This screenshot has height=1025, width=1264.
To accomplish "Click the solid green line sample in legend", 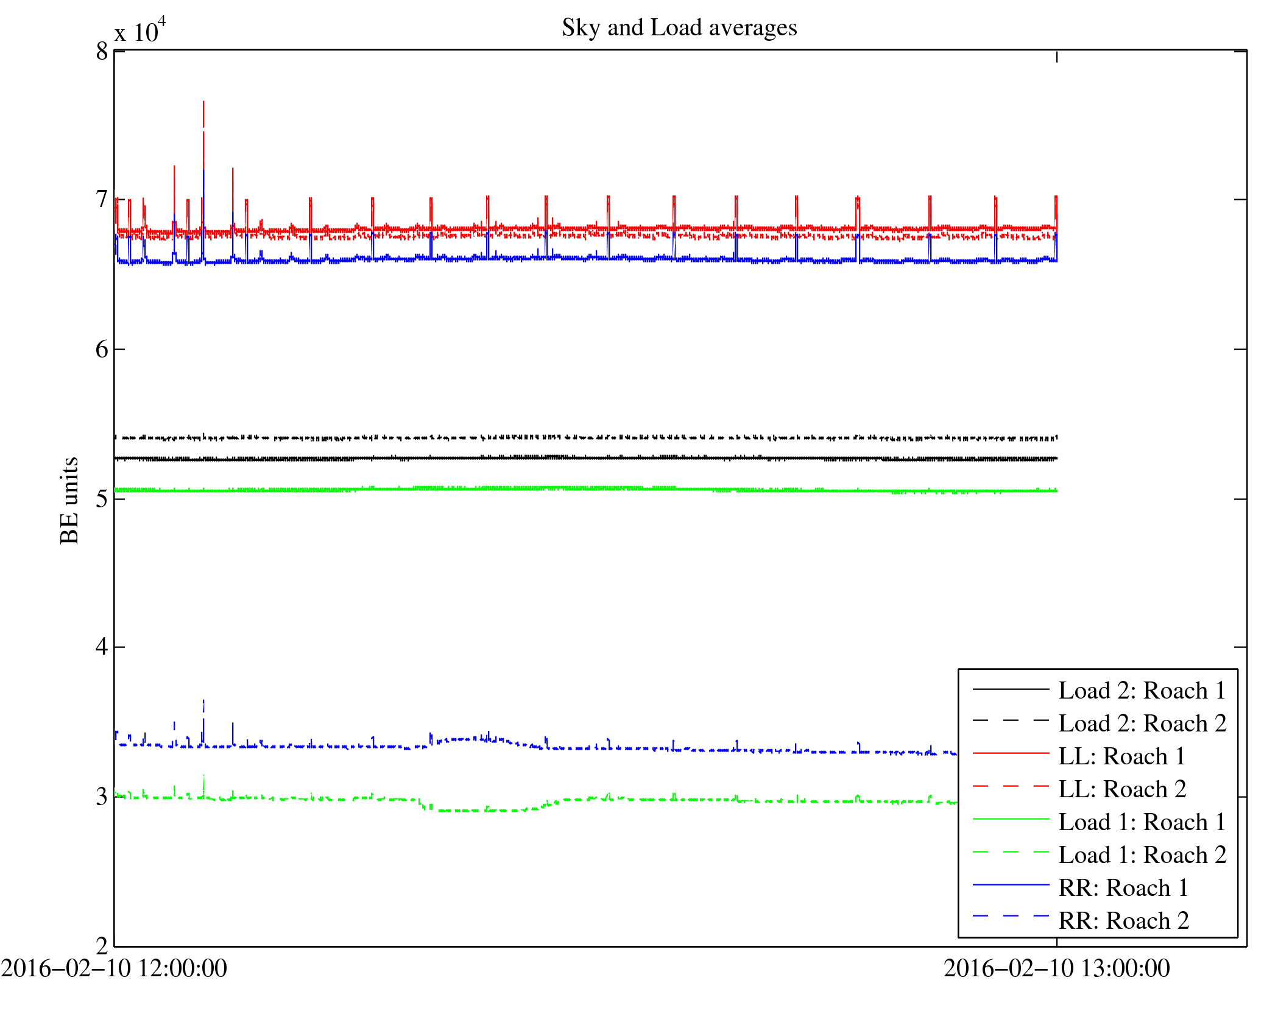I will tap(1011, 820).
